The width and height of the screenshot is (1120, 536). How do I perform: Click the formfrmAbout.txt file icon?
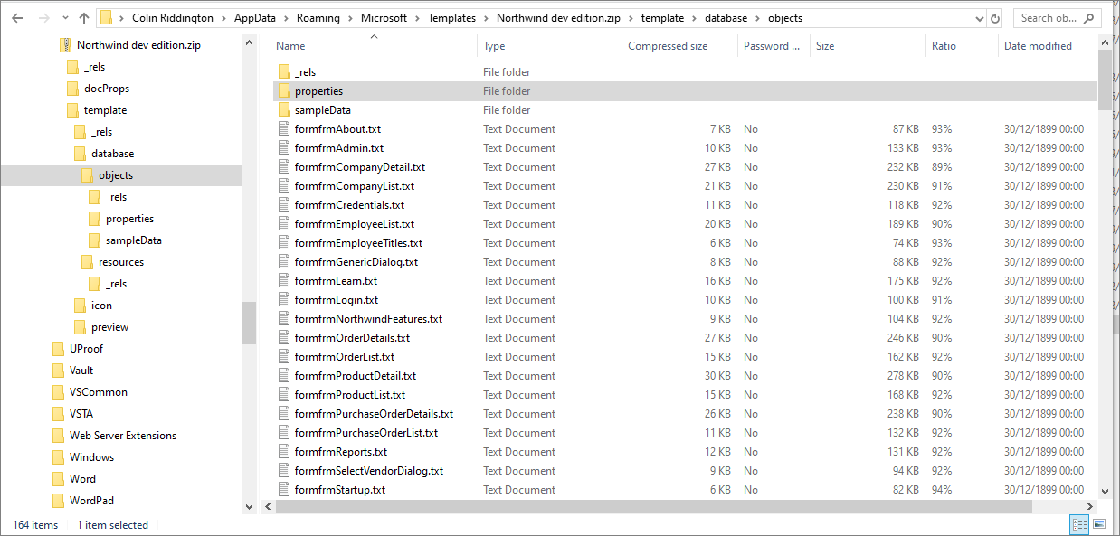[284, 129]
